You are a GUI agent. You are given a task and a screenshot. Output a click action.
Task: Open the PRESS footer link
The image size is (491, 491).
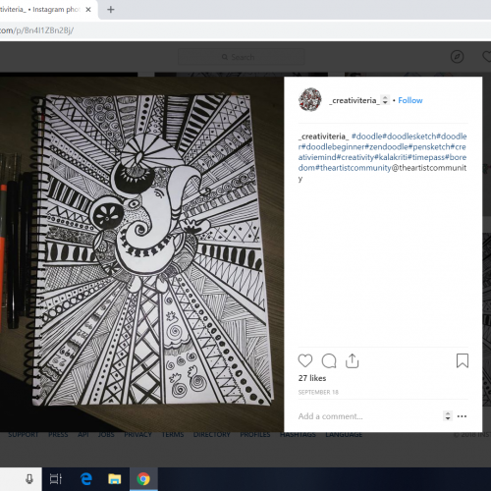[58, 434]
